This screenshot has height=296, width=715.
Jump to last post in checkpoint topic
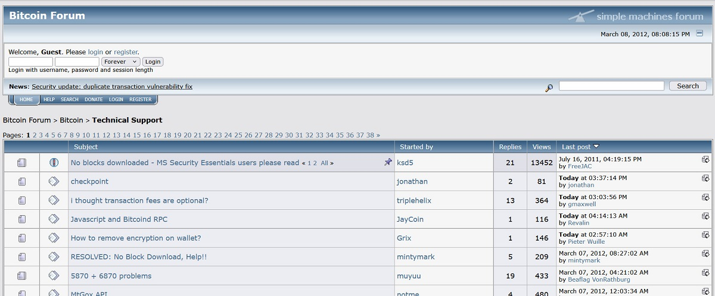(x=705, y=178)
